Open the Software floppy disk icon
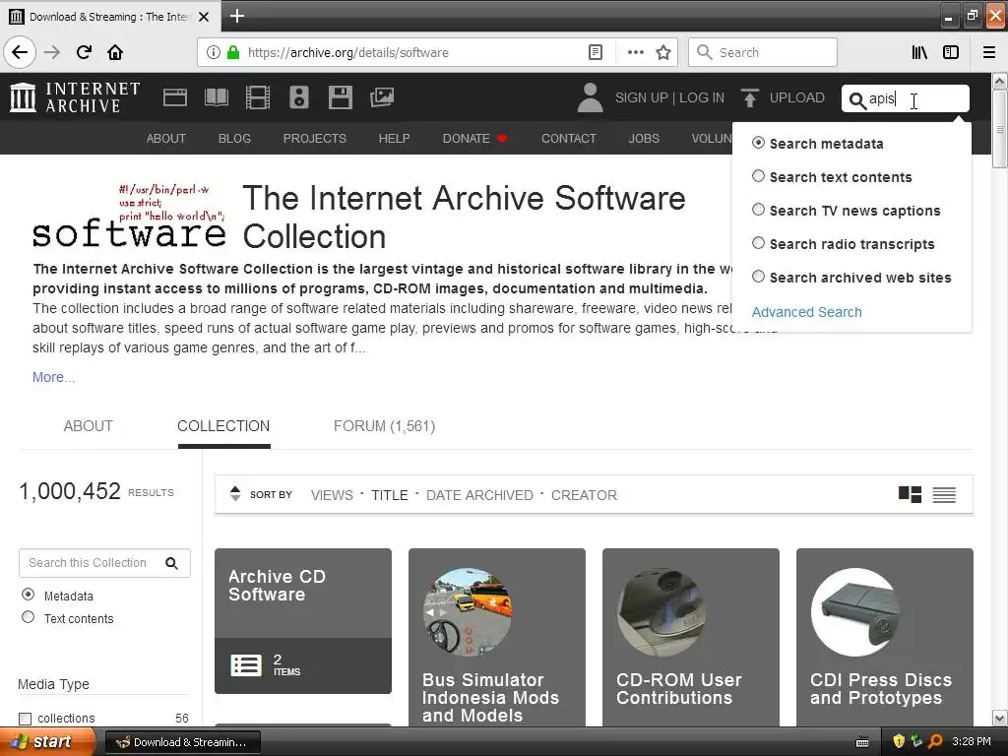 tap(340, 97)
